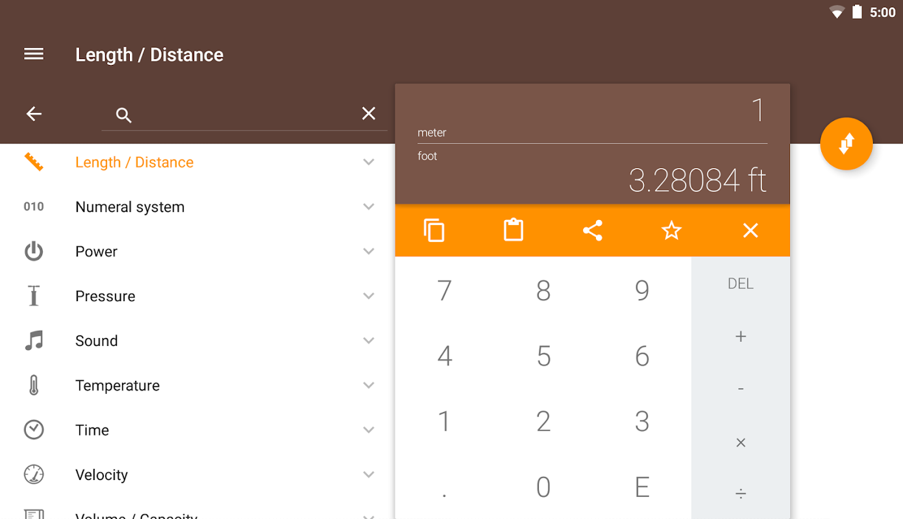The image size is (903, 519).
Task: Select the Numeral system 010 icon
Action: coord(34,207)
